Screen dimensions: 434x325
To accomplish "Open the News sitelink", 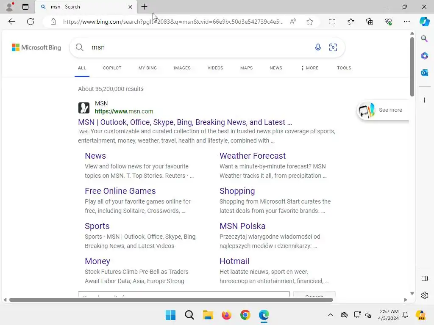I will pos(95,156).
